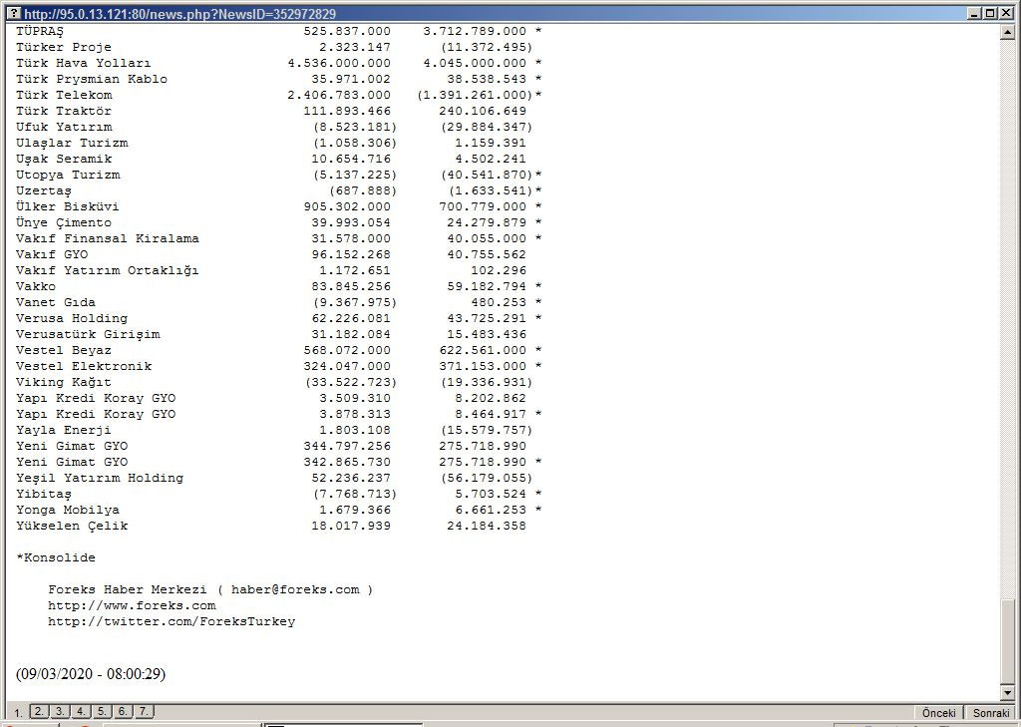This screenshot has width=1021, height=727.
Task: Click the Utopya Turizm label
Action: (68, 175)
